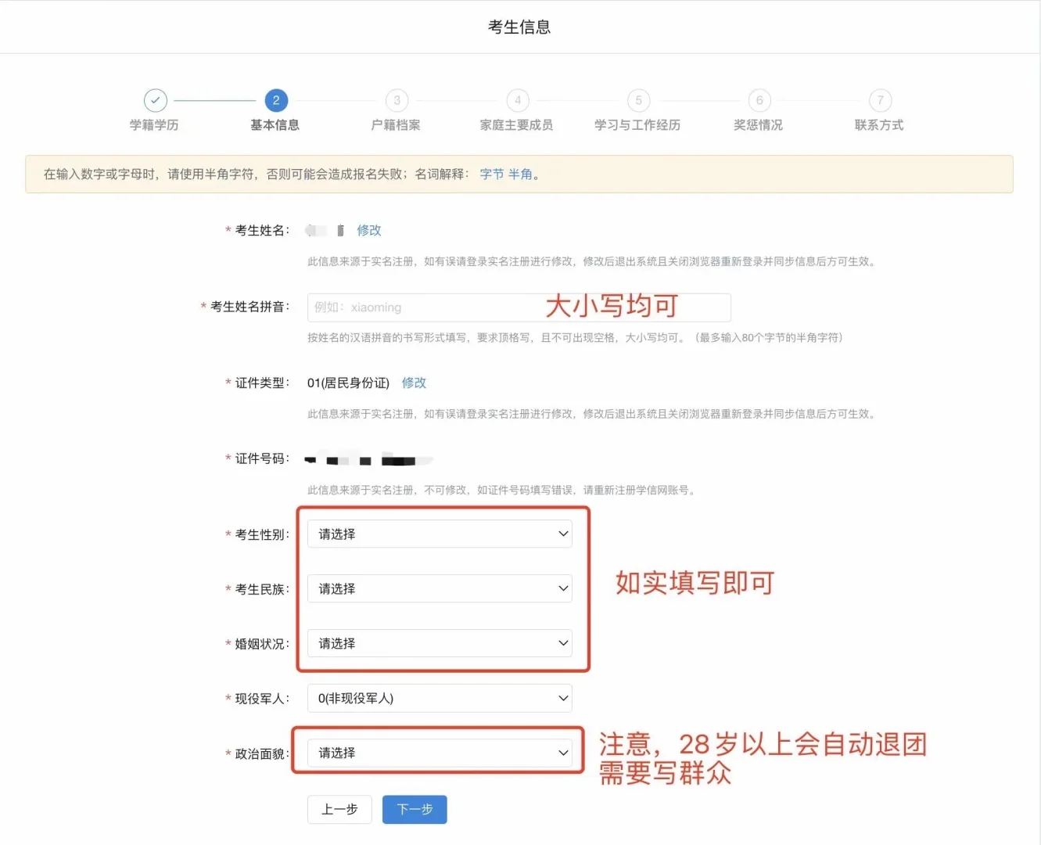Click the step 2 circle icon for 基本信息

[275, 100]
